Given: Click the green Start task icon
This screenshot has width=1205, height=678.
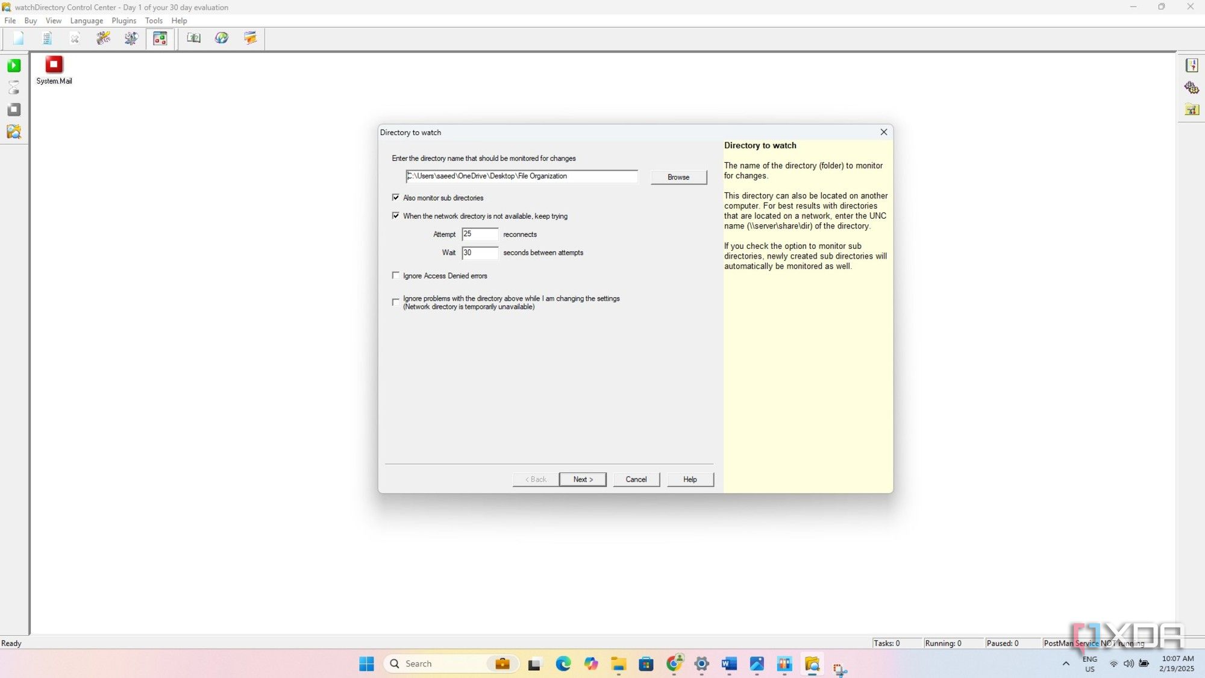Looking at the screenshot, I should (x=14, y=66).
